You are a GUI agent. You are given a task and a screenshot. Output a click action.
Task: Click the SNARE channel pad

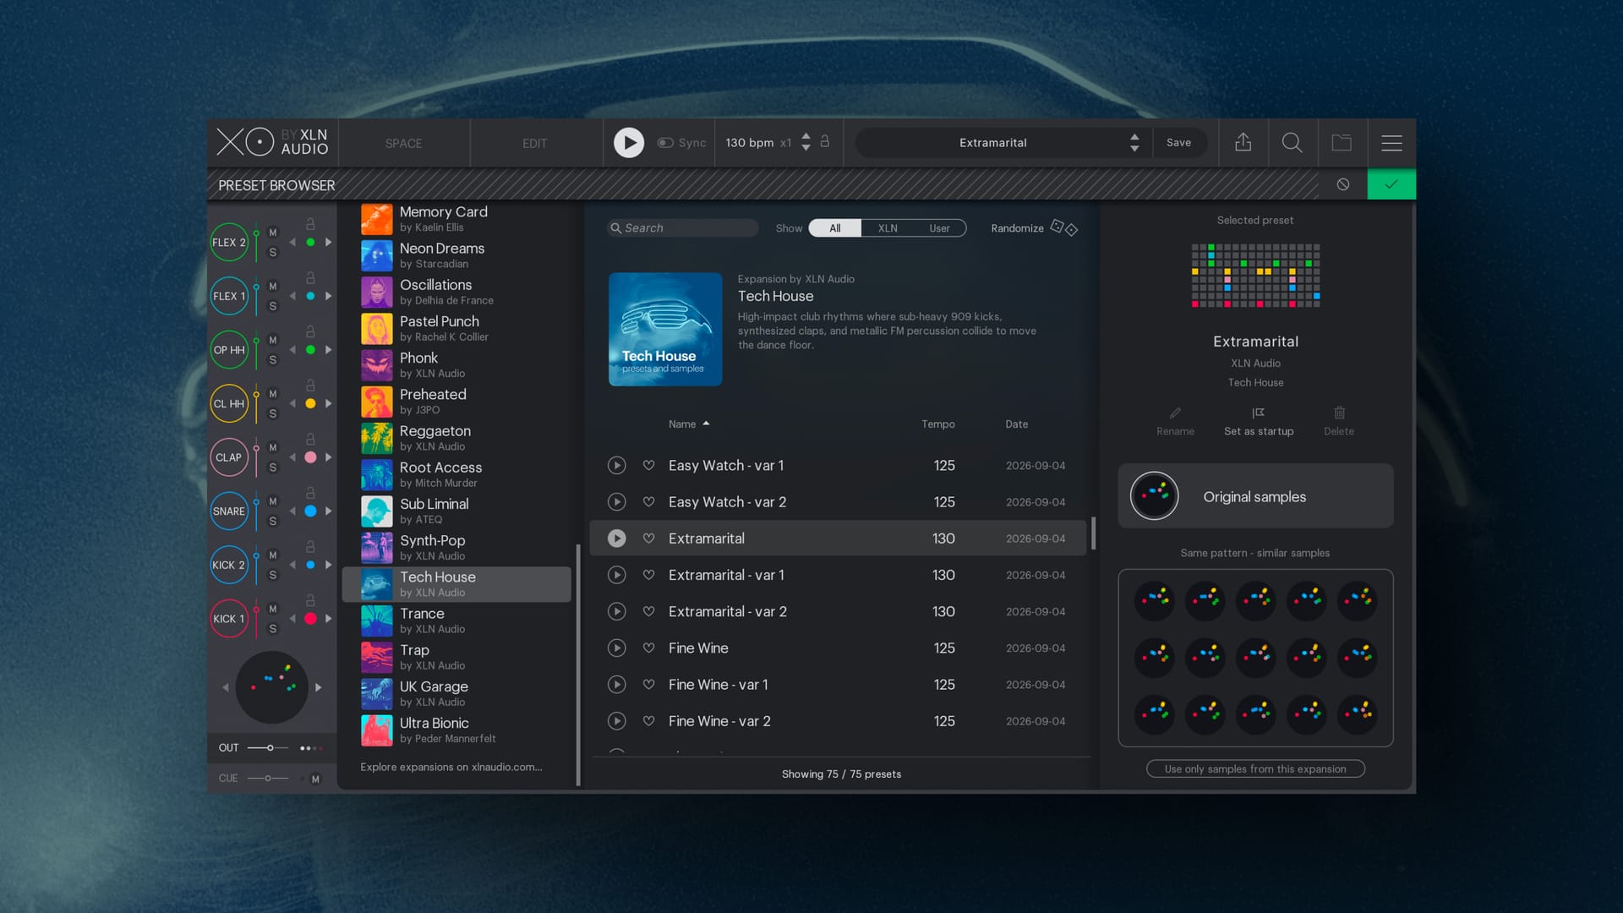pos(229,511)
